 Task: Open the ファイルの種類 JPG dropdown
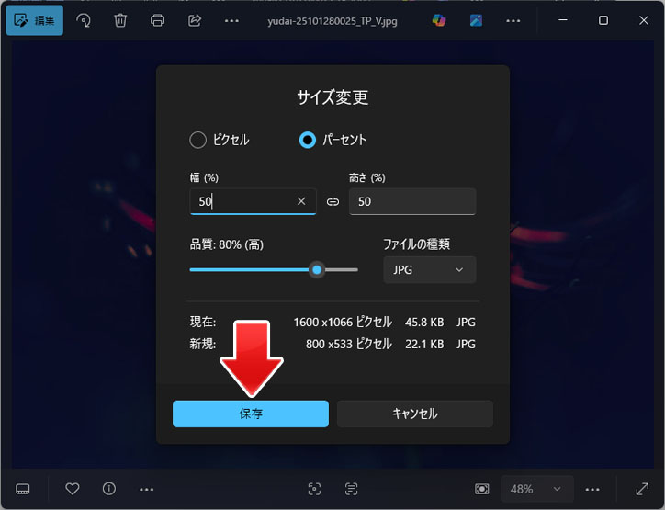tap(429, 270)
